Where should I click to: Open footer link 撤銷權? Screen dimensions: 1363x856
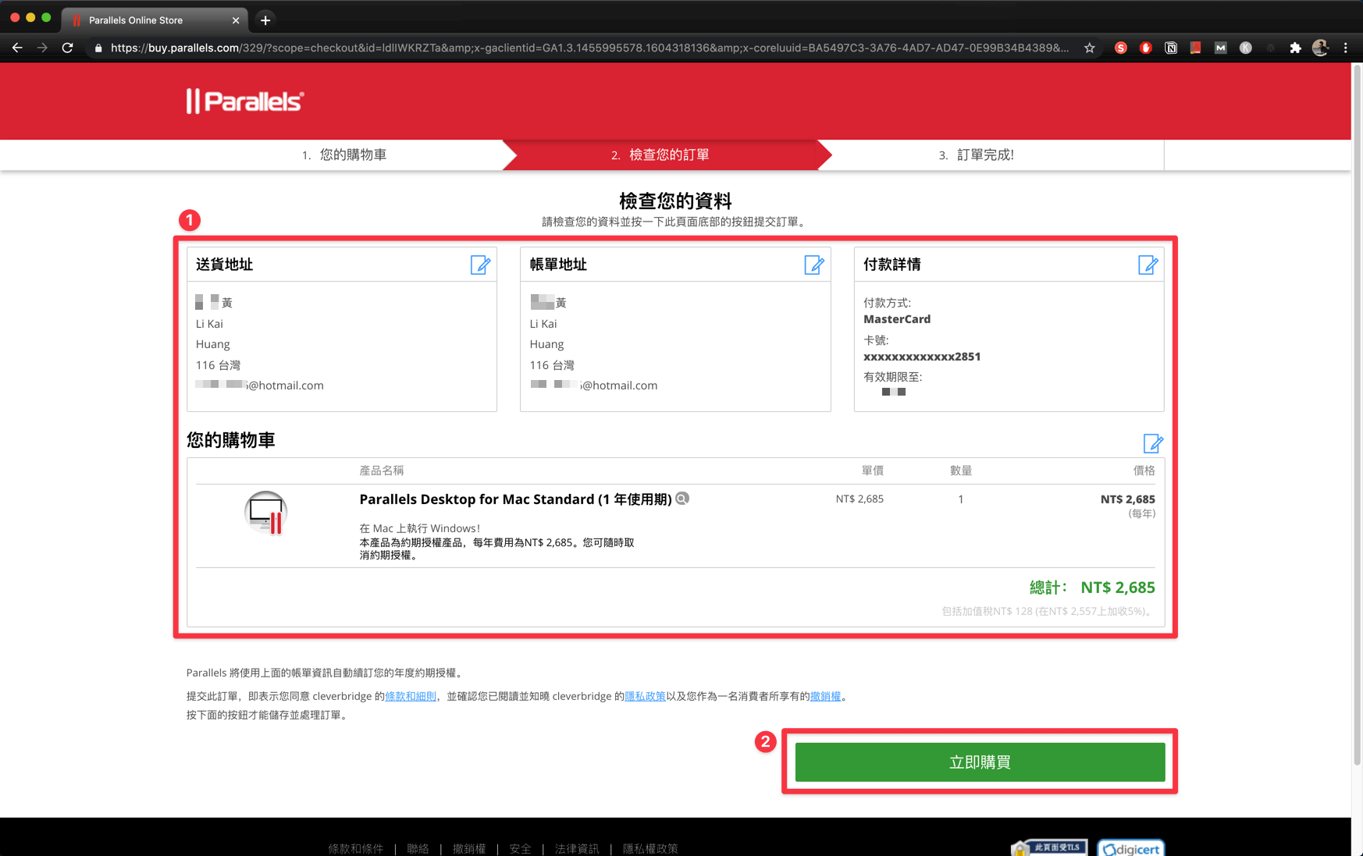(x=469, y=848)
